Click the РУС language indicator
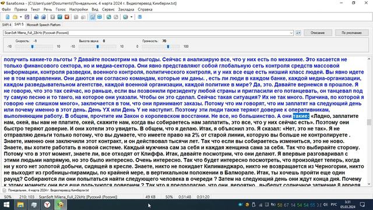373x210 pixels. click(334, 205)
